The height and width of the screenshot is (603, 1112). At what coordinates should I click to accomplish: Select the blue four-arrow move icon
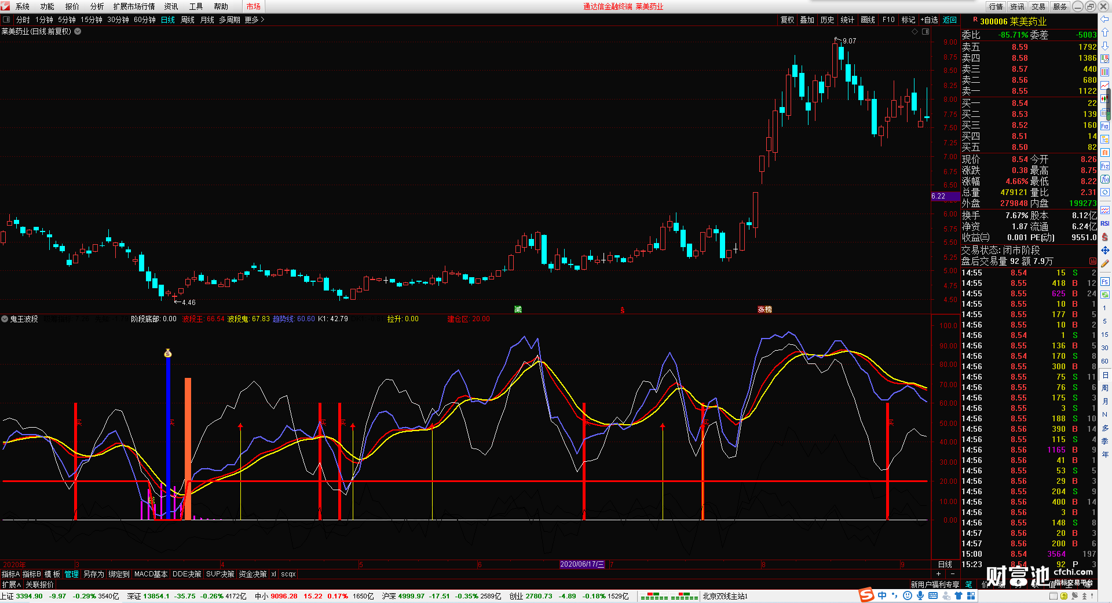1104,250
